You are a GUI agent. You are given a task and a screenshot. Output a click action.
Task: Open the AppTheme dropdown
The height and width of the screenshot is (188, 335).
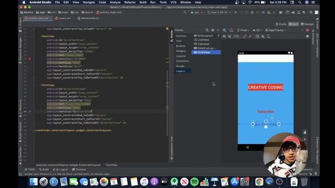click(x=276, y=30)
